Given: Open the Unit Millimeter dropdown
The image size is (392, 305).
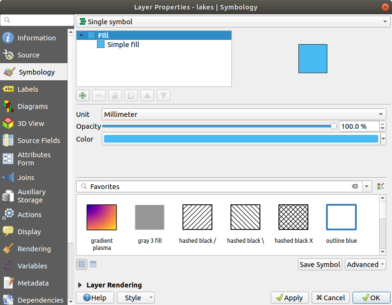Looking at the screenshot, I should pos(244,114).
